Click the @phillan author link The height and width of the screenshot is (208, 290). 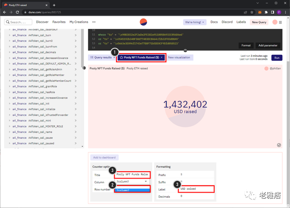pos(275,68)
